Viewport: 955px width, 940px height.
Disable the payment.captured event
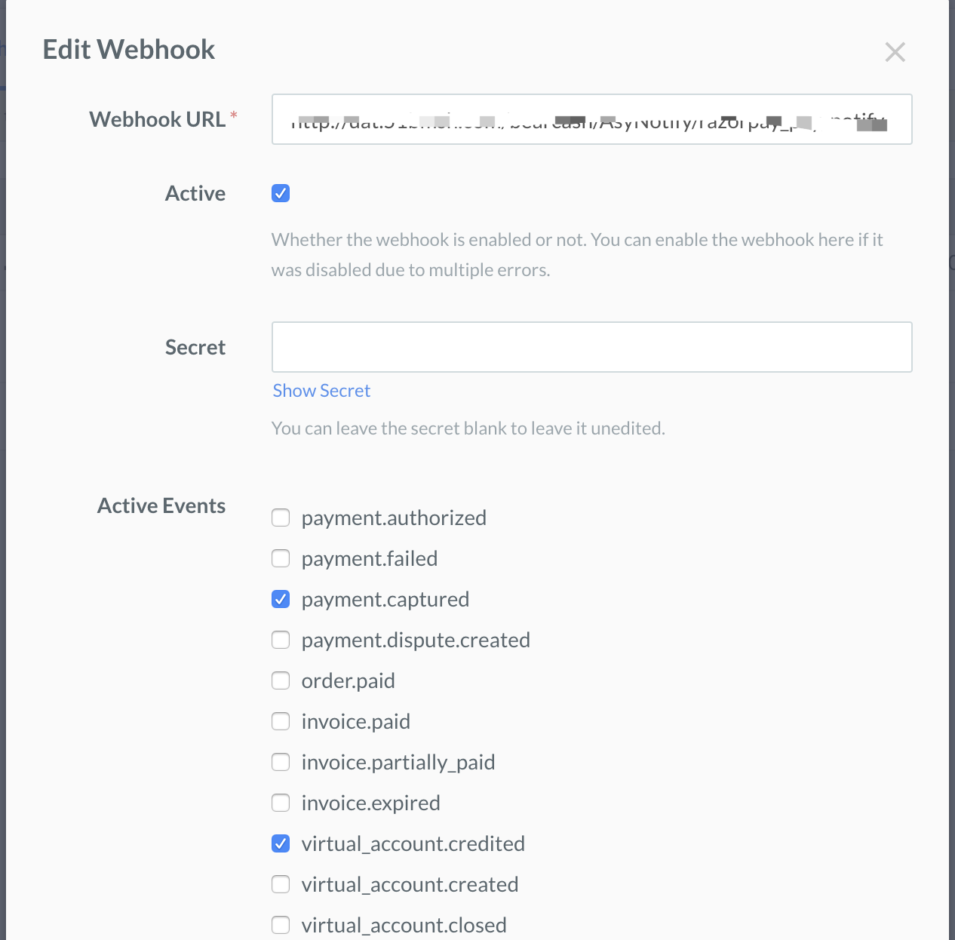pos(280,599)
